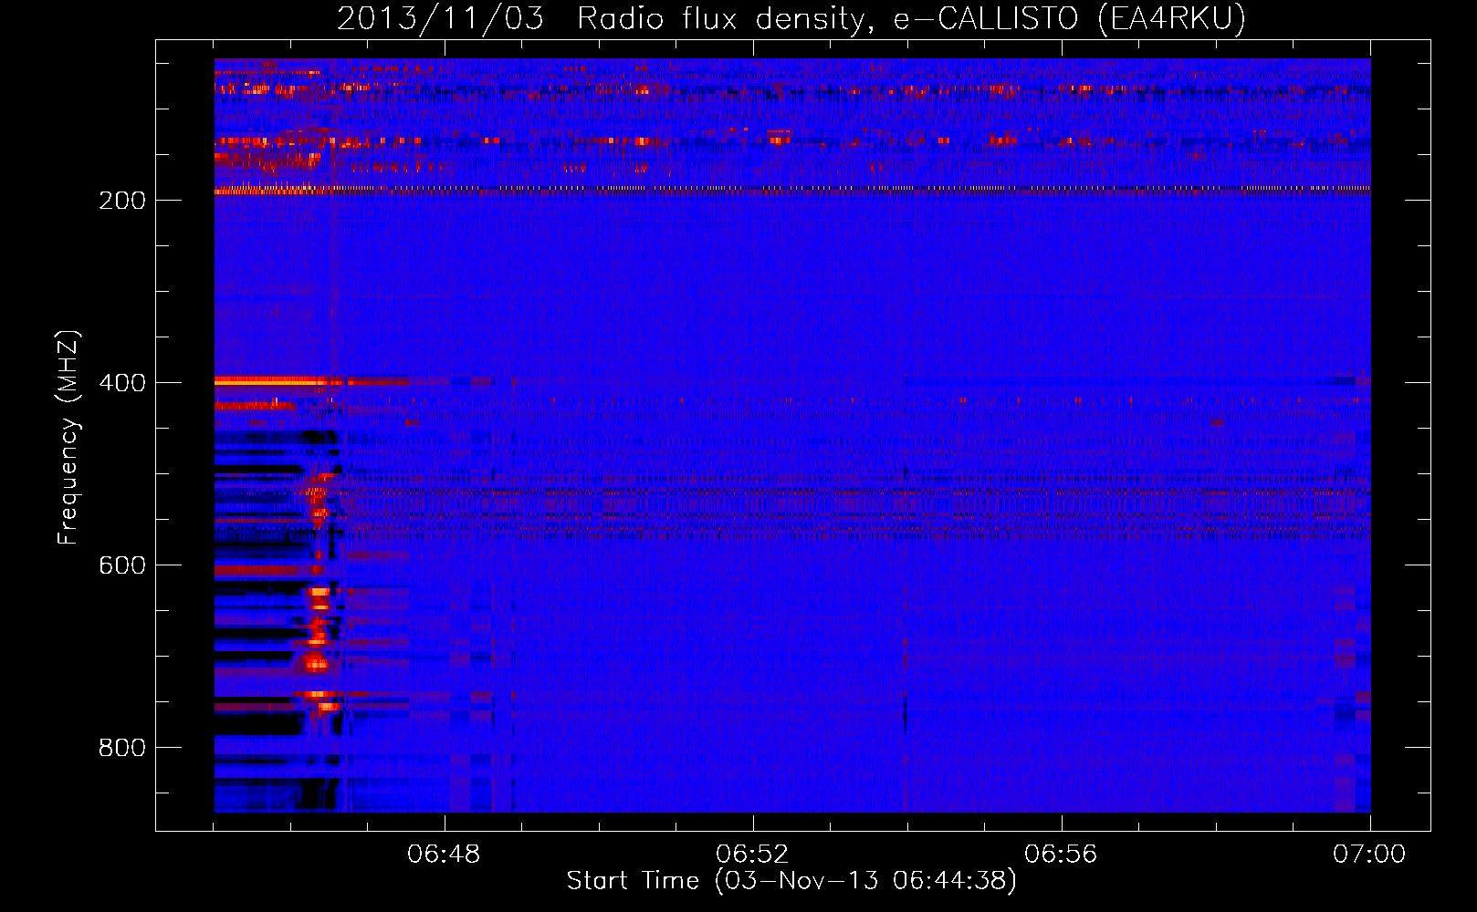This screenshot has height=912, width=1477.
Task: Click the 600 frequency tick label
Action: 122,565
